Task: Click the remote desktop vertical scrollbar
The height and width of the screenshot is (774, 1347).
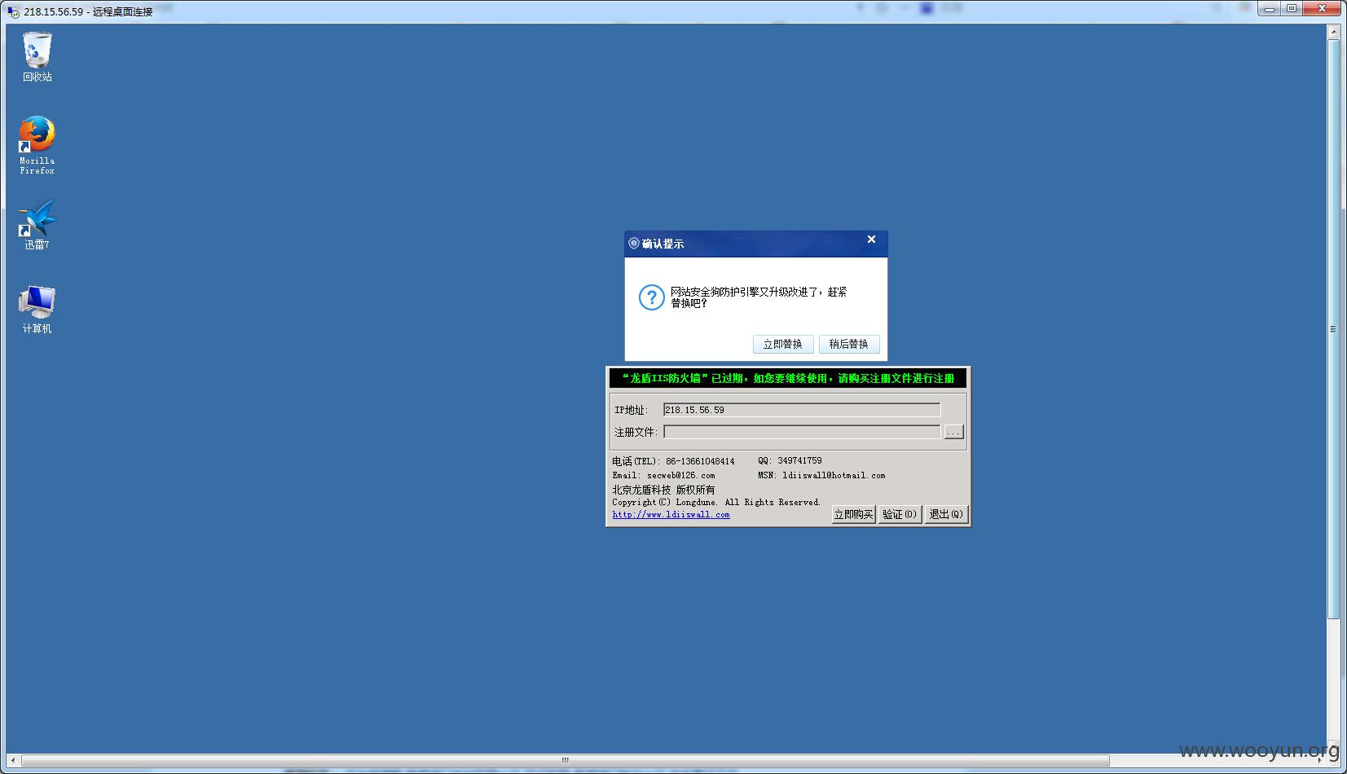Action: (x=1333, y=328)
